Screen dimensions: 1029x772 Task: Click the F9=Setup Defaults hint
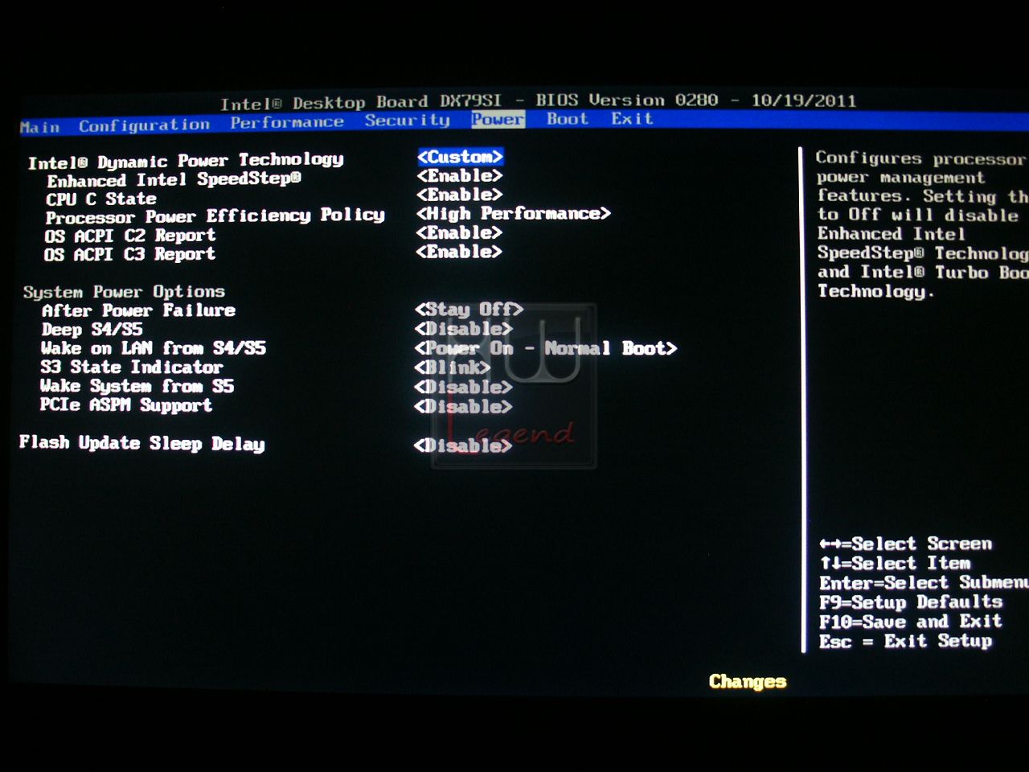pyautogui.click(x=911, y=602)
